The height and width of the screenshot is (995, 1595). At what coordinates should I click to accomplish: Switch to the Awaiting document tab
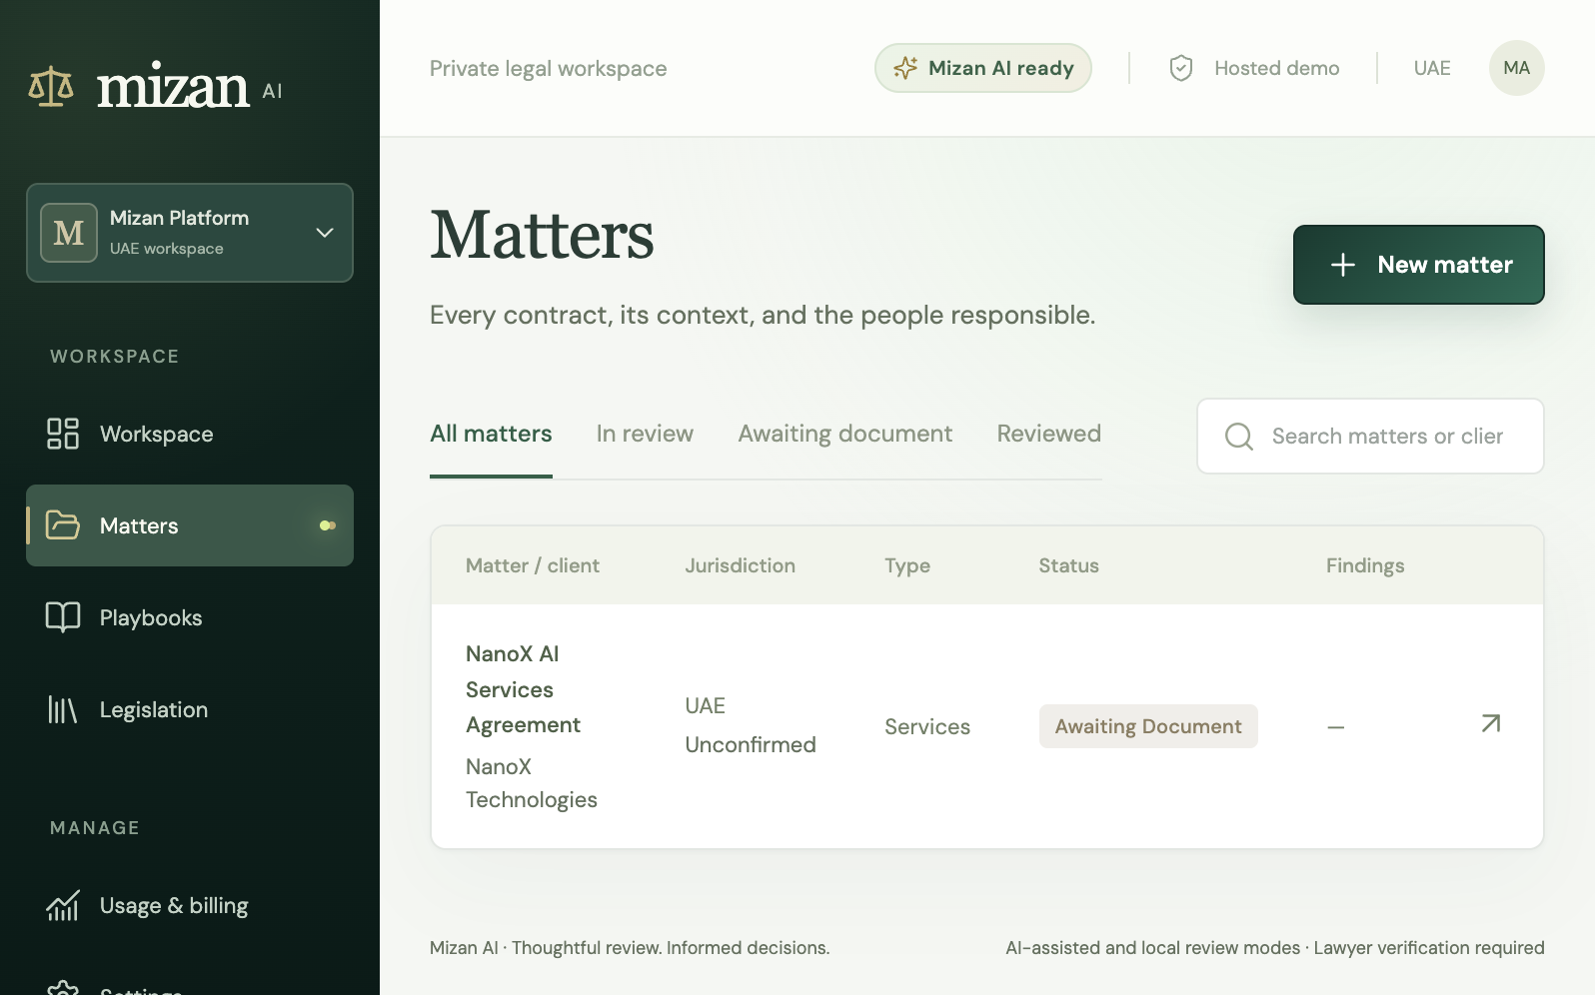845,434
